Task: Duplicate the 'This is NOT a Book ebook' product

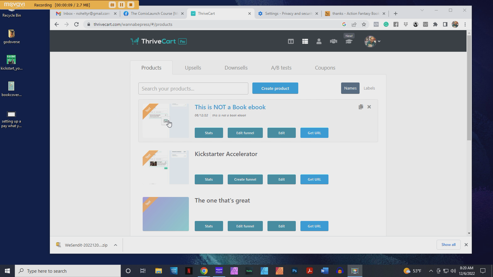Action: pyautogui.click(x=361, y=107)
